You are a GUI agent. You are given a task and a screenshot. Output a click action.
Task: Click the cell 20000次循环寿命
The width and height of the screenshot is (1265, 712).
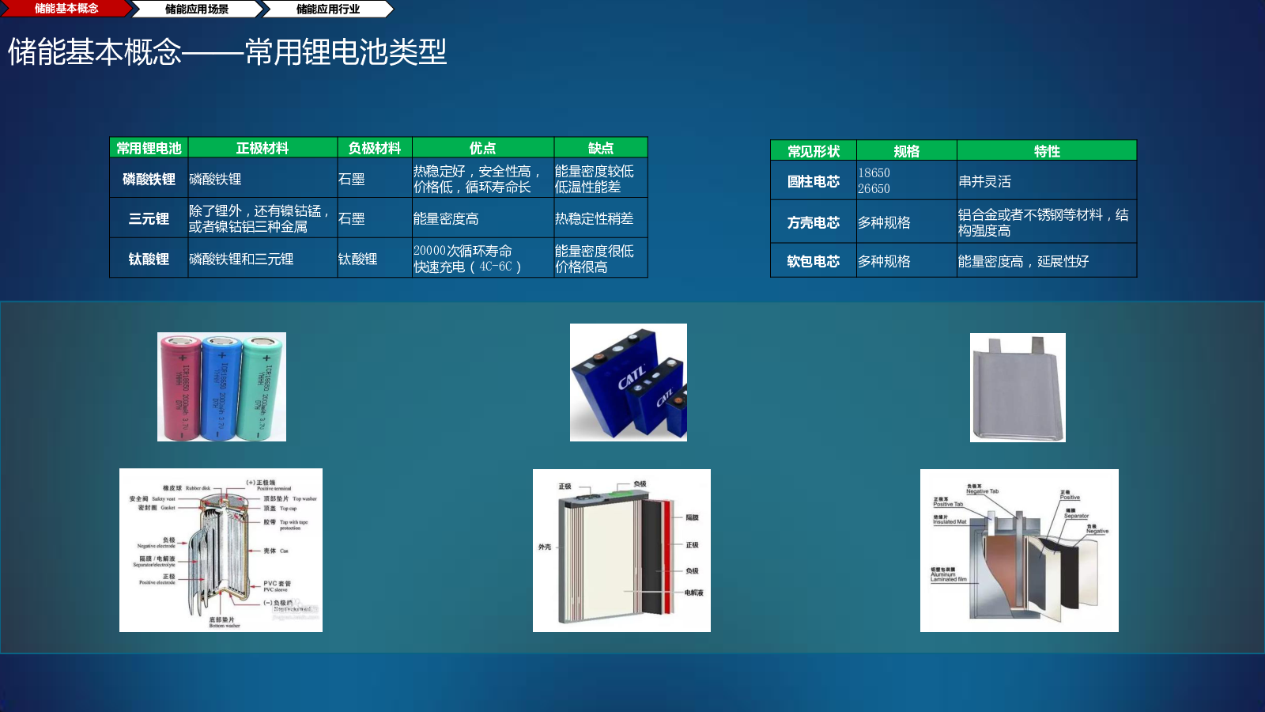click(482, 259)
